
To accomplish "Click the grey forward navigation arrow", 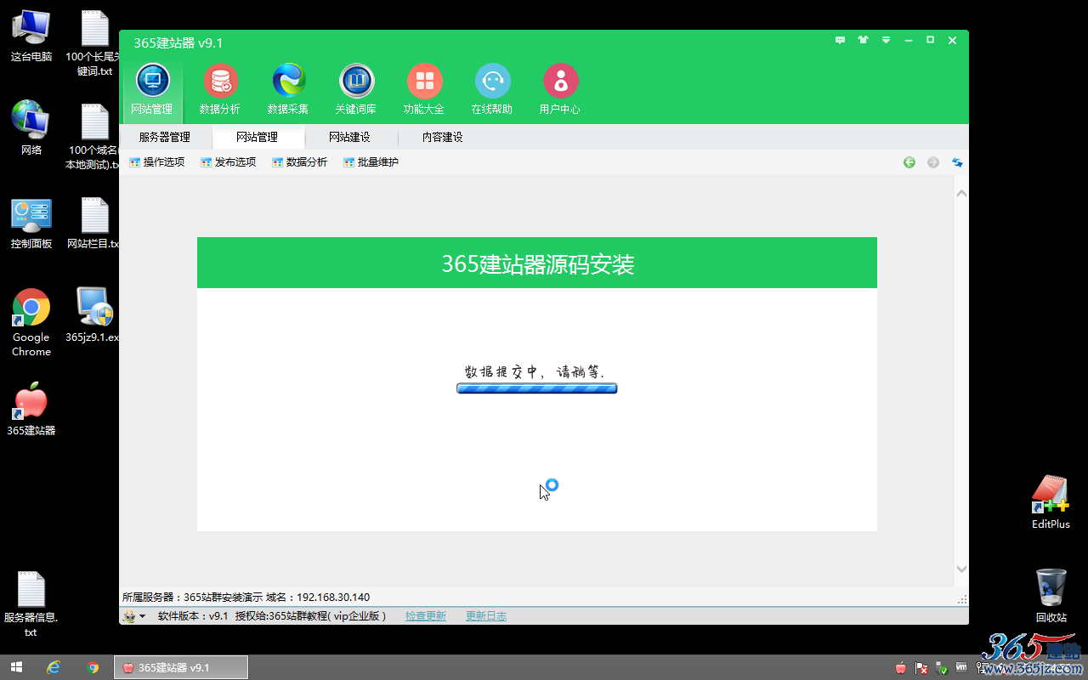I will pyautogui.click(x=933, y=162).
